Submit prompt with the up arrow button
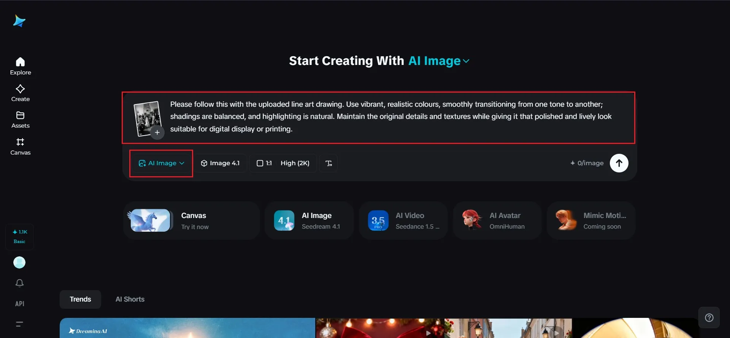The width and height of the screenshot is (730, 338). pos(619,163)
